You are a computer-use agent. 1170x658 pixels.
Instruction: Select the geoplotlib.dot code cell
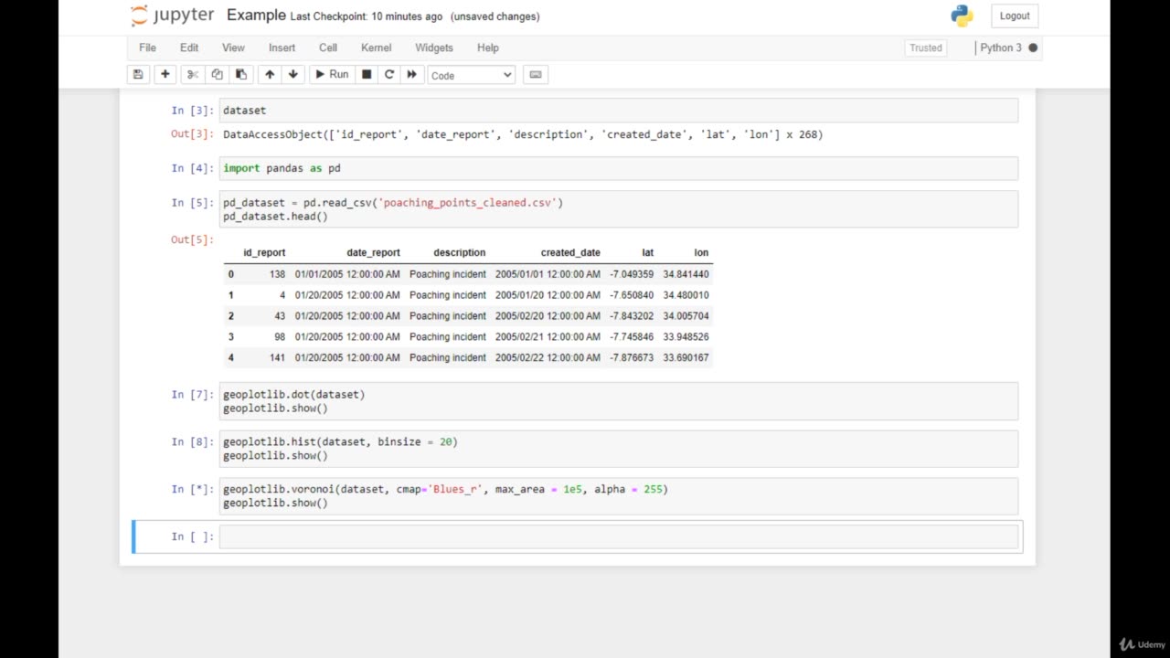click(619, 401)
